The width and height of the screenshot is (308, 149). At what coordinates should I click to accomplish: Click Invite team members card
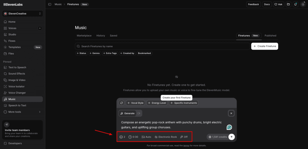(x=22, y=130)
